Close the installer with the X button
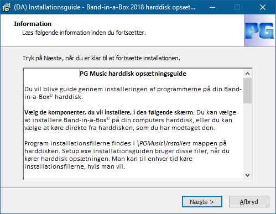276x214 pixels. (x=263, y=7)
